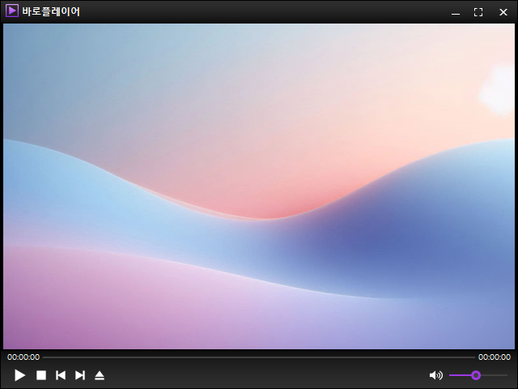Close the 바로플레이어 window
The height and width of the screenshot is (389, 518).
coord(503,12)
